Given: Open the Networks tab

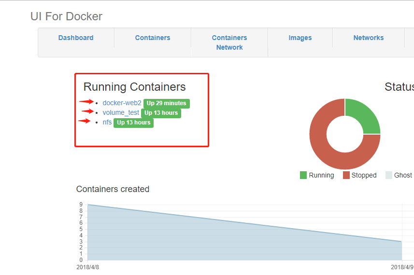Looking at the screenshot, I should coord(369,38).
